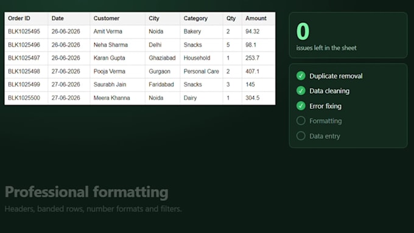This screenshot has height=233, width=414.
Task: Select the Ghaziabad city cell
Action: [x=162, y=58]
